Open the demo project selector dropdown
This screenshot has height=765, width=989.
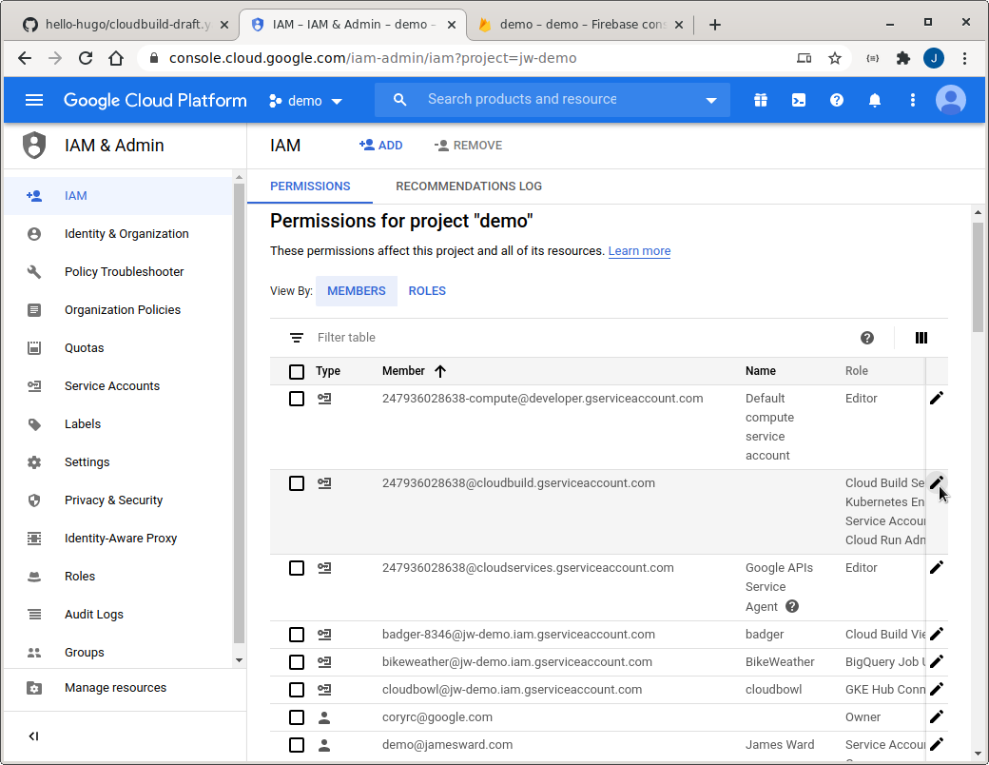coord(305,101)
